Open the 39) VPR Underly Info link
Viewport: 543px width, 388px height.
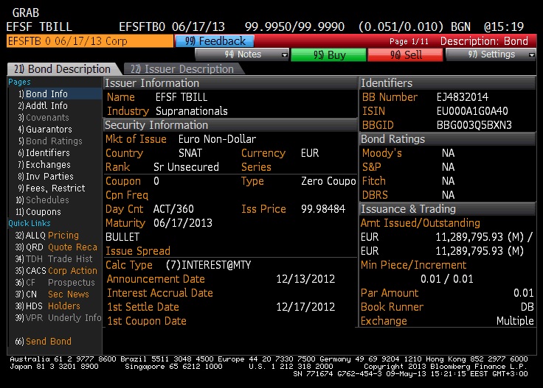click(58, 317)
